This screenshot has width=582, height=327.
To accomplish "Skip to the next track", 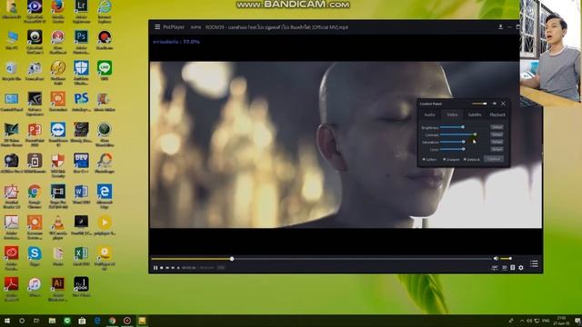I will click(173, 268).
